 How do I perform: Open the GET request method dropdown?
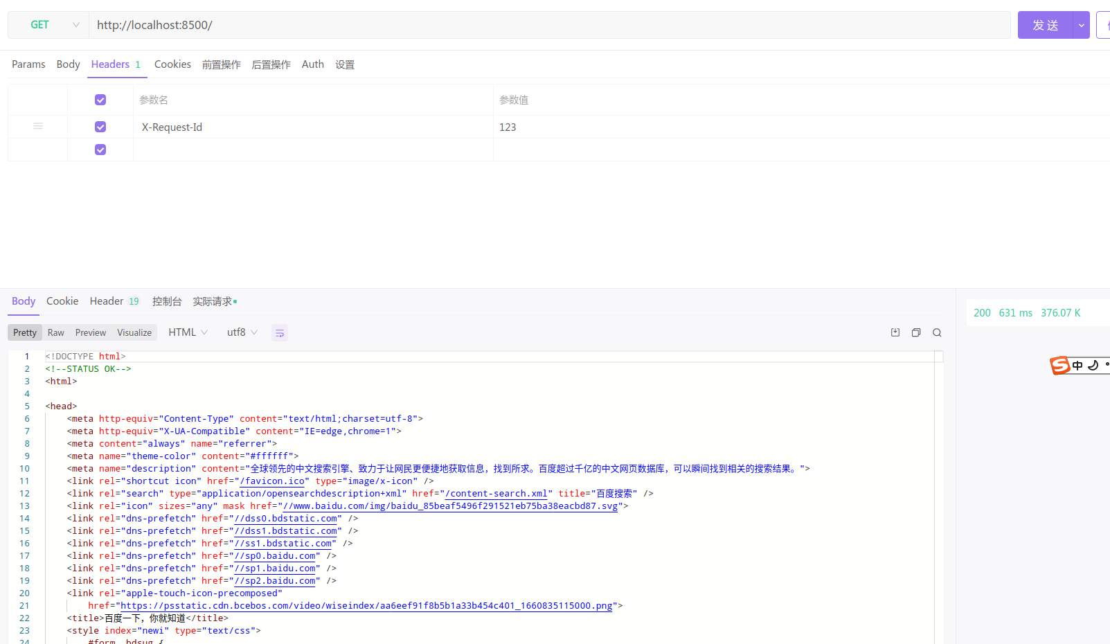tap(48, 25)
